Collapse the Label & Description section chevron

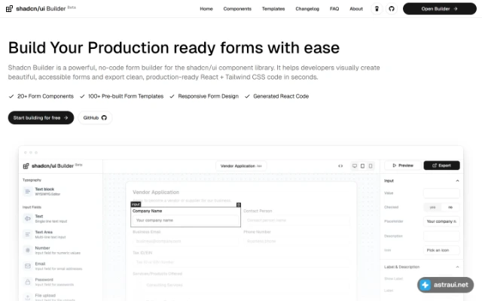click(x=457, y=267)
